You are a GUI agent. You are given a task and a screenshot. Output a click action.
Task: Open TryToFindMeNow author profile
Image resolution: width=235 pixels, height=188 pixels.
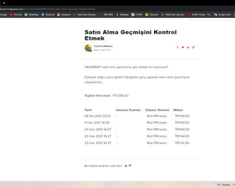[x=103, y=46]
